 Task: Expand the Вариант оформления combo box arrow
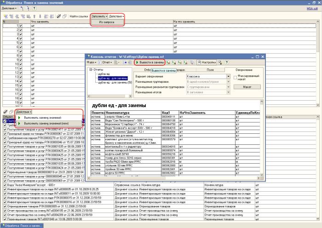[x=228, y=76]
